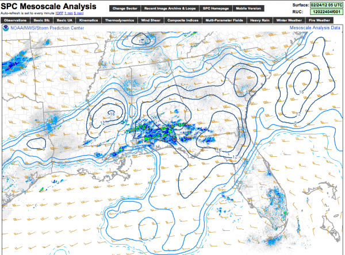Turn auto-refresh OFF
The width and height of the screenshot is (345, 255).
(x=60, y=13)
